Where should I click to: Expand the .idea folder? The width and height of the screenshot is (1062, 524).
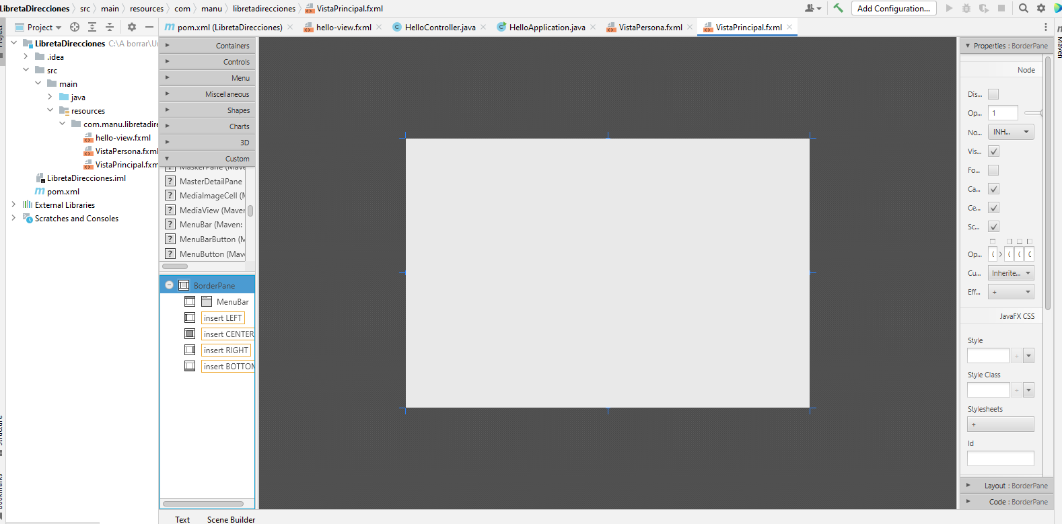pos(26,57)
